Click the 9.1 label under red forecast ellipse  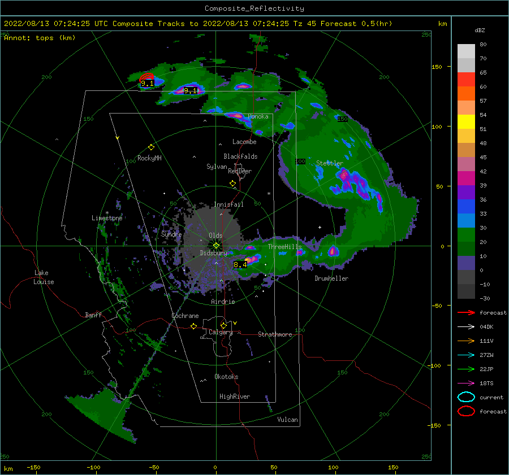pyautogui.click(x=147, y=84)
